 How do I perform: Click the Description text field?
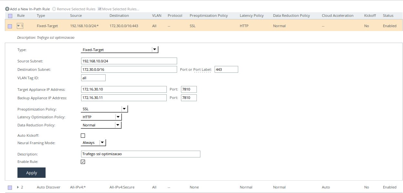tap(141, 154)
